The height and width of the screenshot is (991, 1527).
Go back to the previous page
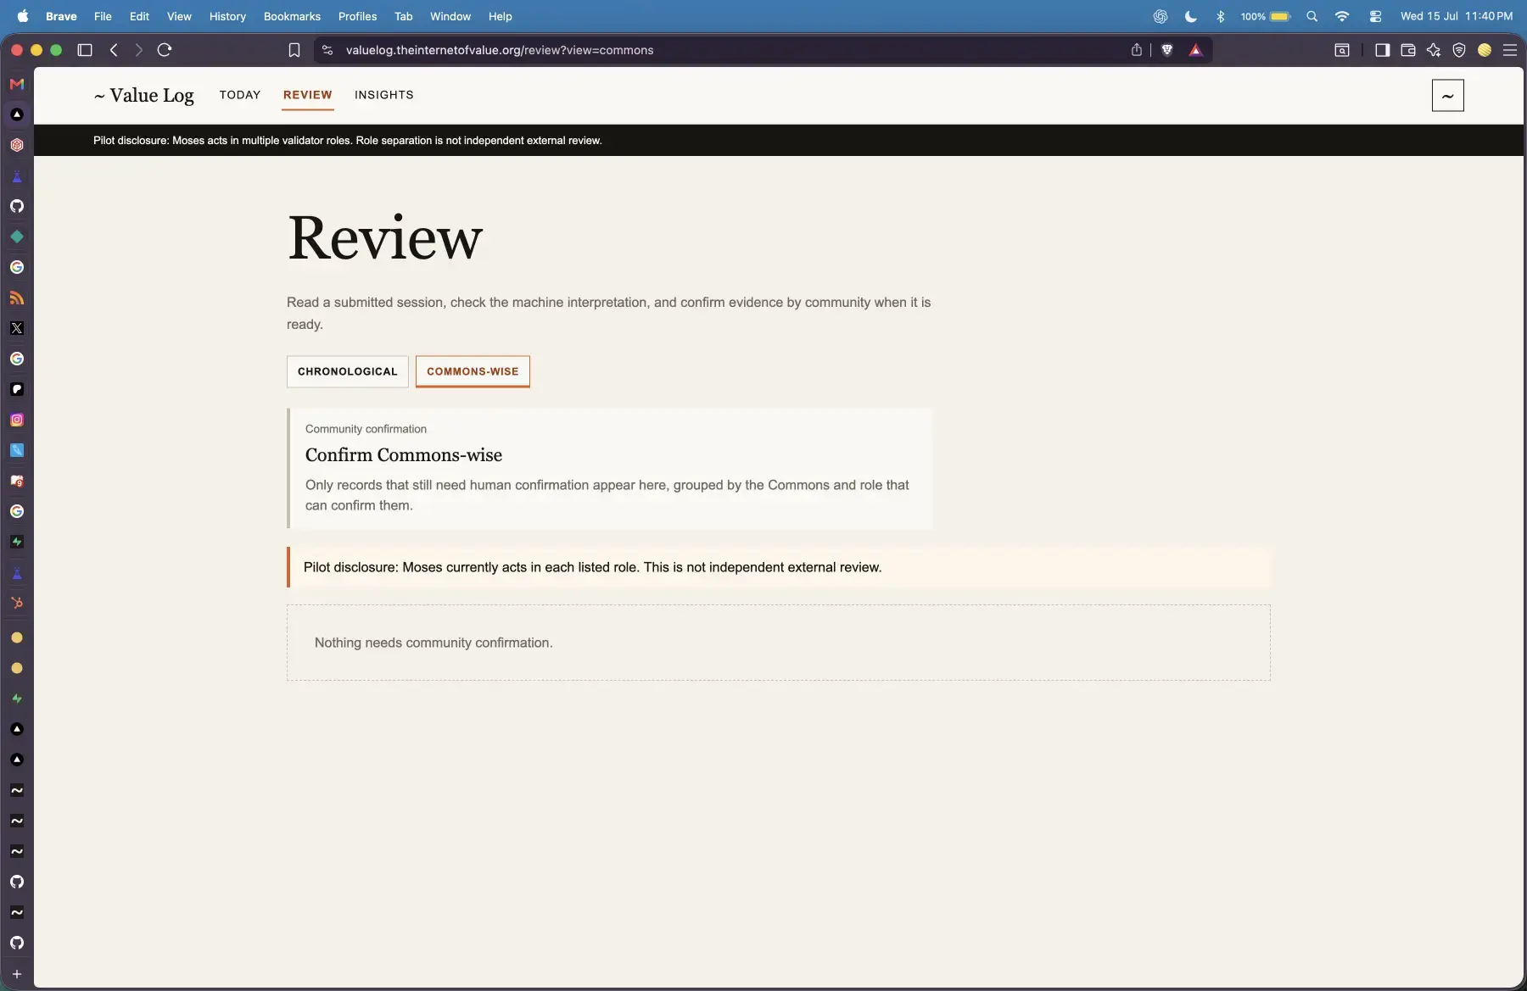114,50
